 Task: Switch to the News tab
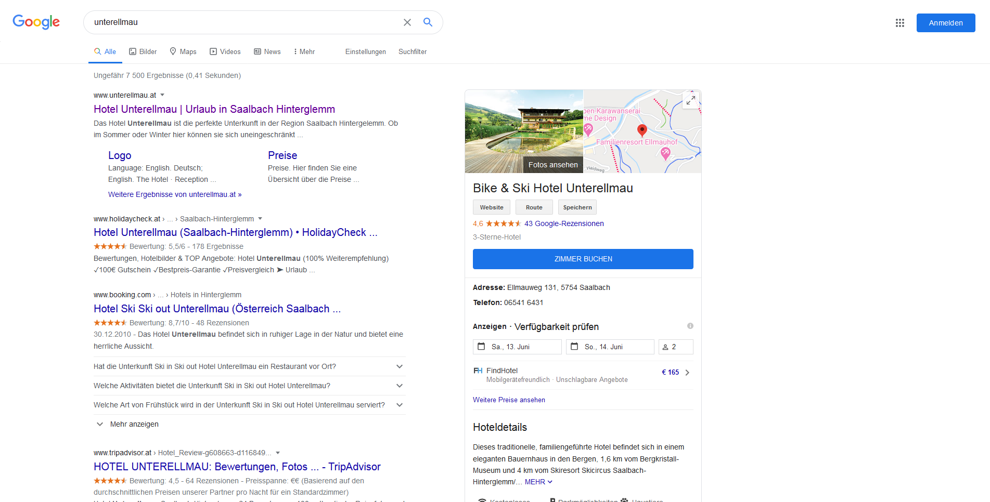point(267,51)
